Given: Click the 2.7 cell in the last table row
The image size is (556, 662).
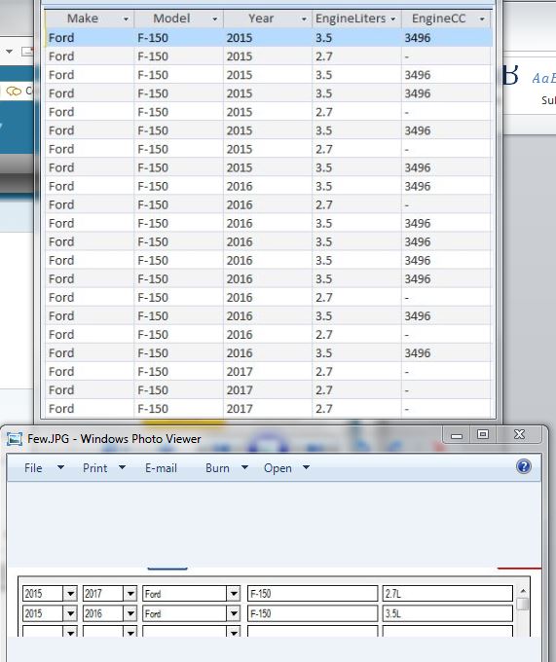Looking at the screenshot, I should click(x=357, y=409).
